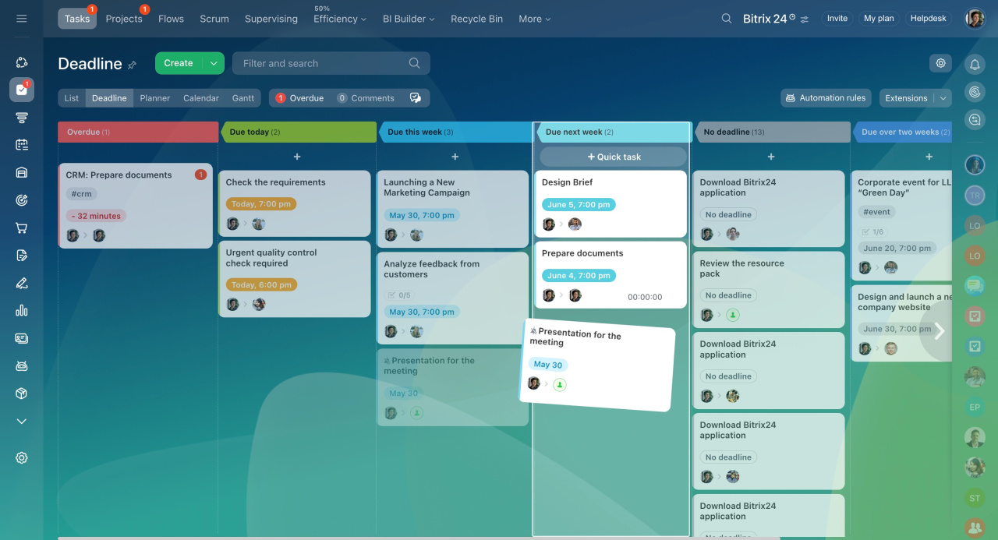Click Quick task in Due next week
This screenshot has height=540, width=998.
(614, 157)
